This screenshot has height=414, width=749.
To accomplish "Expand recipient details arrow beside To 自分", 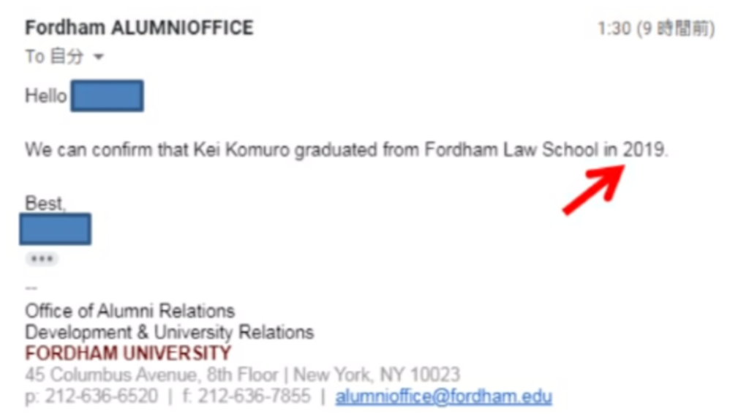I will [x=99, y=57].
